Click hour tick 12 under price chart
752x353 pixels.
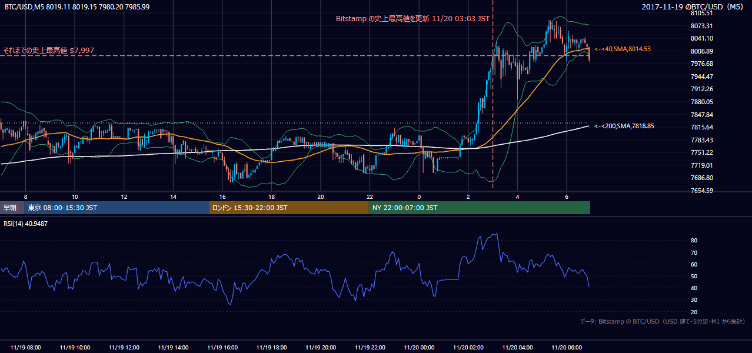coord(124,196)
